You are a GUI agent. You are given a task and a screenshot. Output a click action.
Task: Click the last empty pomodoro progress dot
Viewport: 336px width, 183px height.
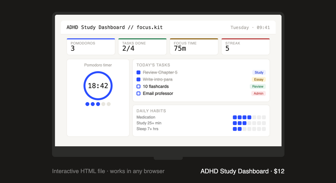coord(109,104)
